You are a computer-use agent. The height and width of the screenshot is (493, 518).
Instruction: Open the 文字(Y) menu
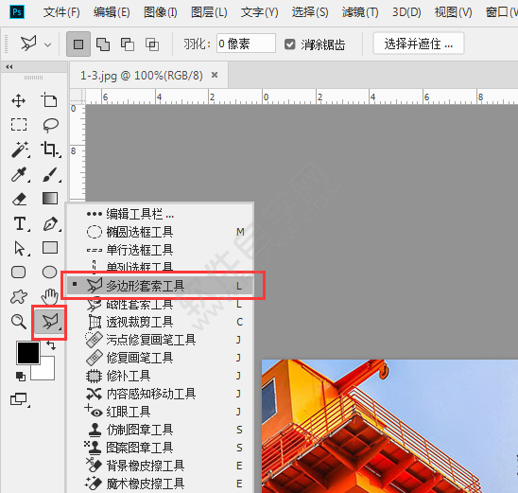(x=259, y=12)
